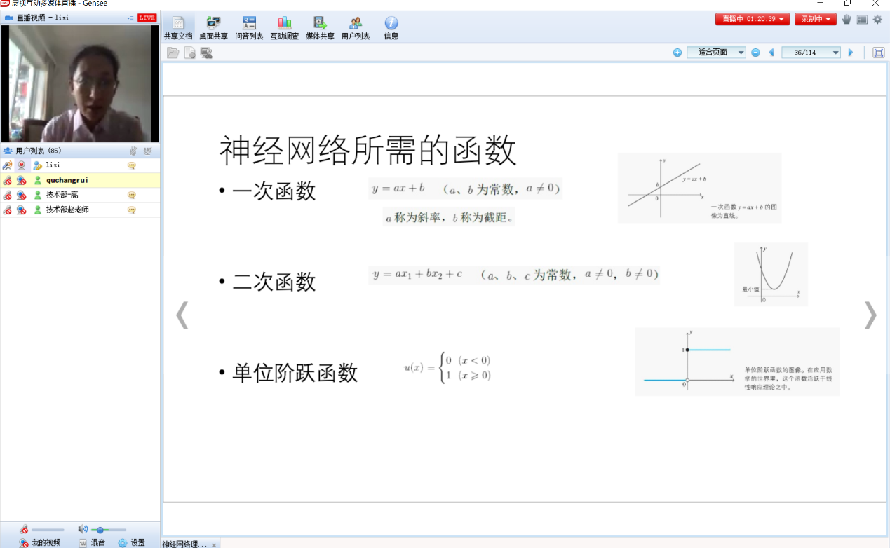Open the video panel options dropdown beside LIVE
The width and height of the screenshot is (890, 548).
[x=130, y=18]
